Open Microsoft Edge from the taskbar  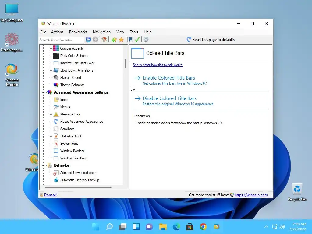pyautogui.click(x=176, y=227)
